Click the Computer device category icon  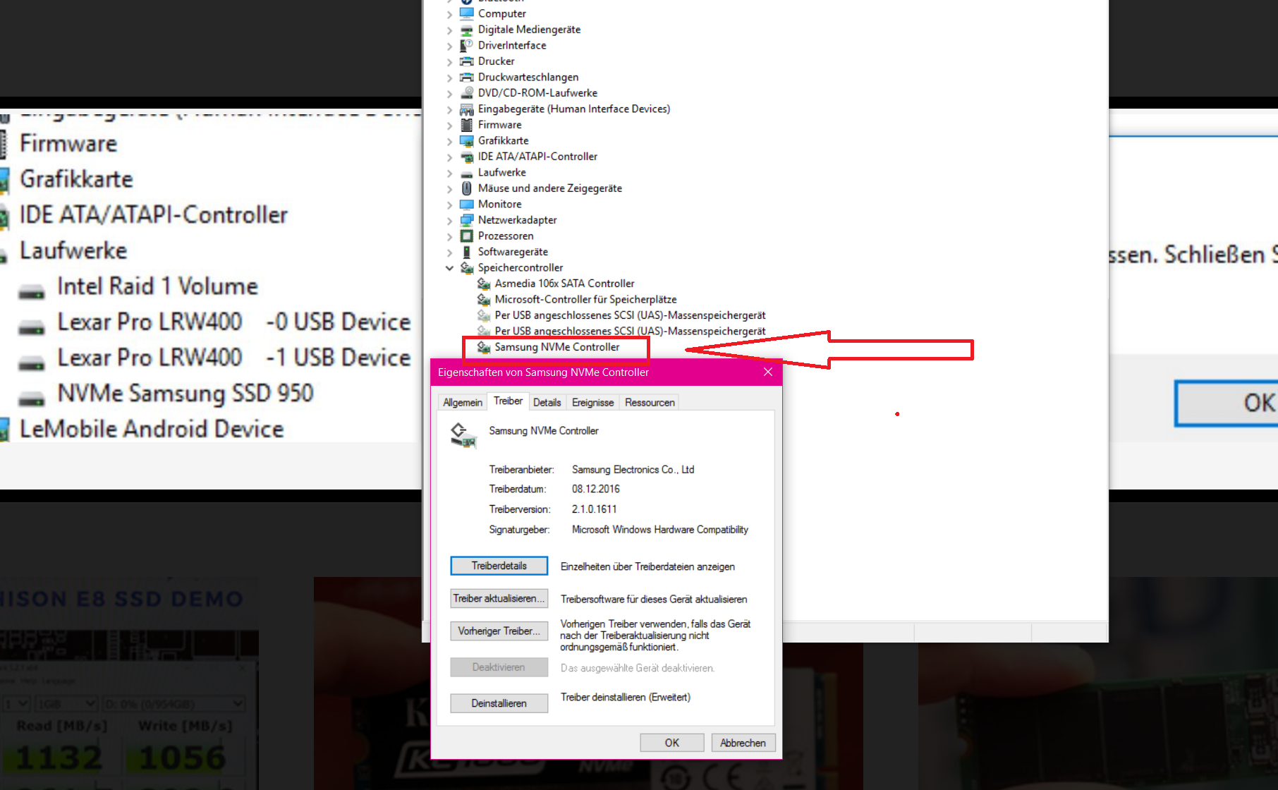pyautogui.click(x=466, y=13)
